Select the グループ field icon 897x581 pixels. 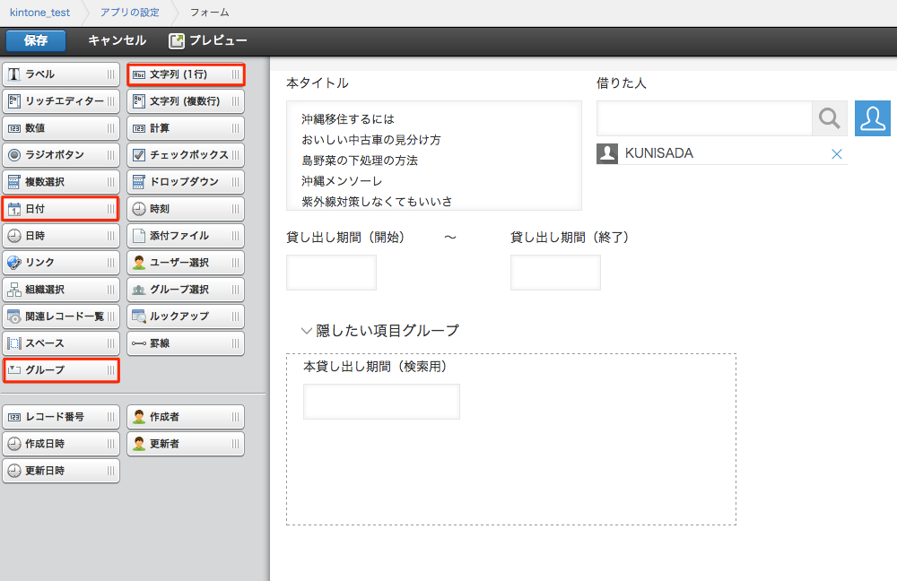click(60, 370)
